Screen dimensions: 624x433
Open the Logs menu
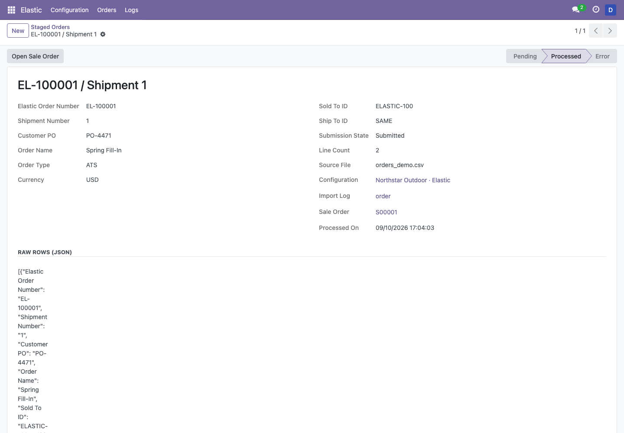coord(131,10)
